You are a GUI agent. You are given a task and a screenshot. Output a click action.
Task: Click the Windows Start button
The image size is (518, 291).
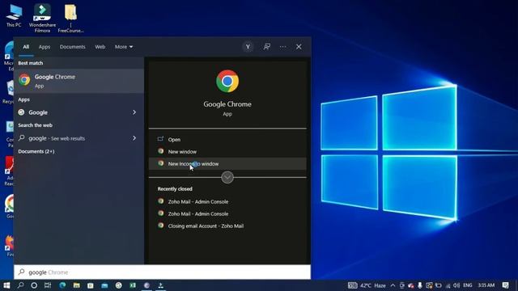(6, 285)
